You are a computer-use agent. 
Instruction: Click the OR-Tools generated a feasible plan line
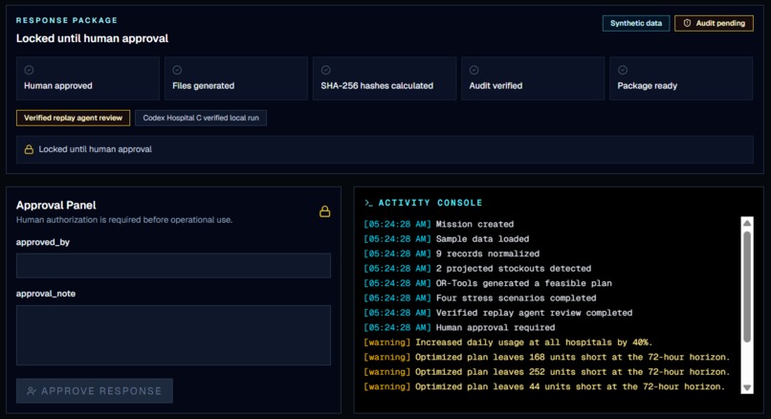(488, 283)
